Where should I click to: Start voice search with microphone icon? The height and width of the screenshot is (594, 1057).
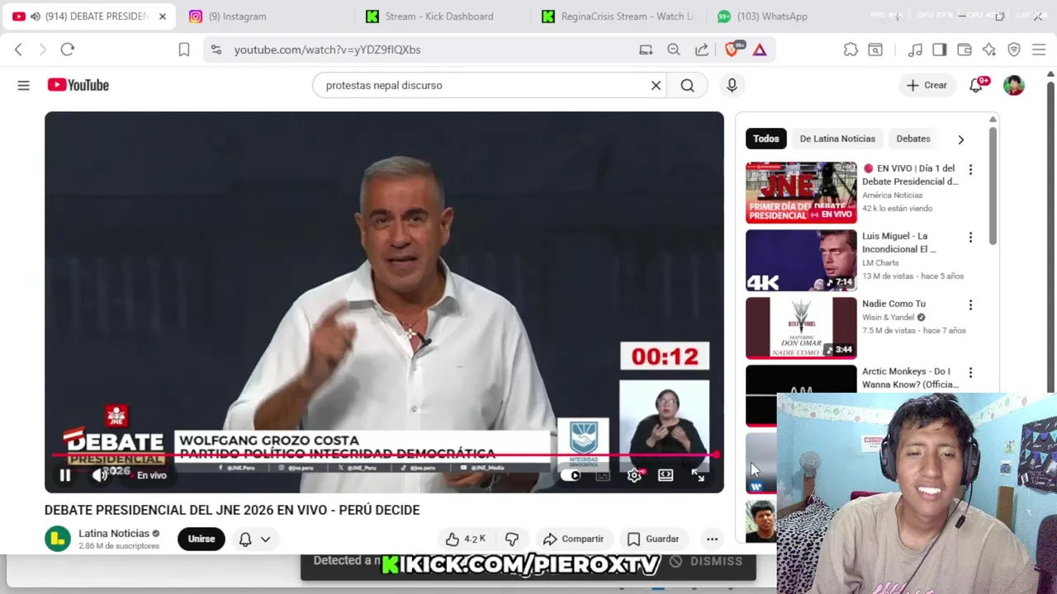(x=732, y=85)
